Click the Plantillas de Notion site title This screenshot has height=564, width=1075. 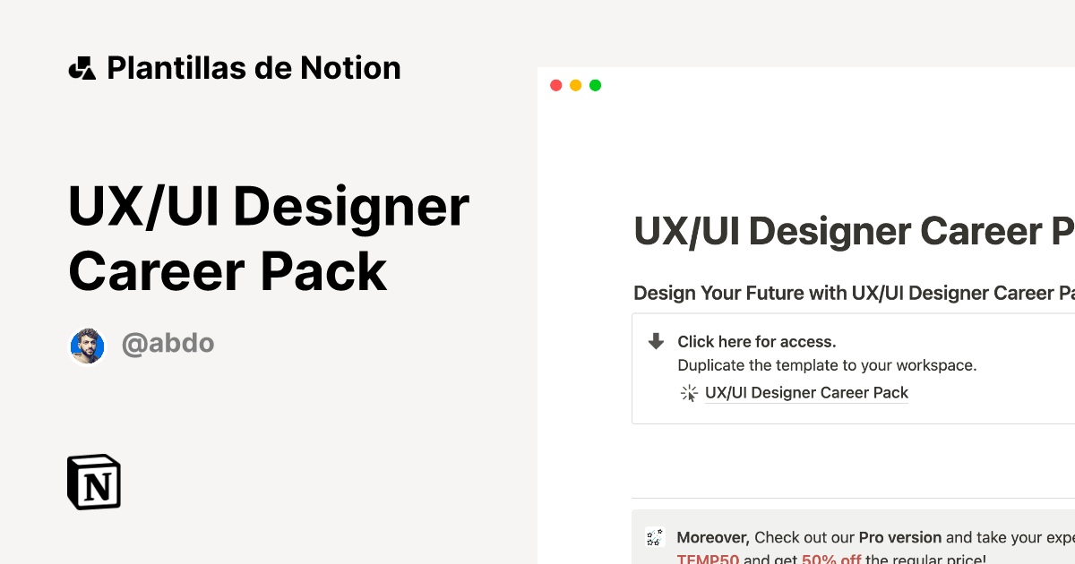254,67
